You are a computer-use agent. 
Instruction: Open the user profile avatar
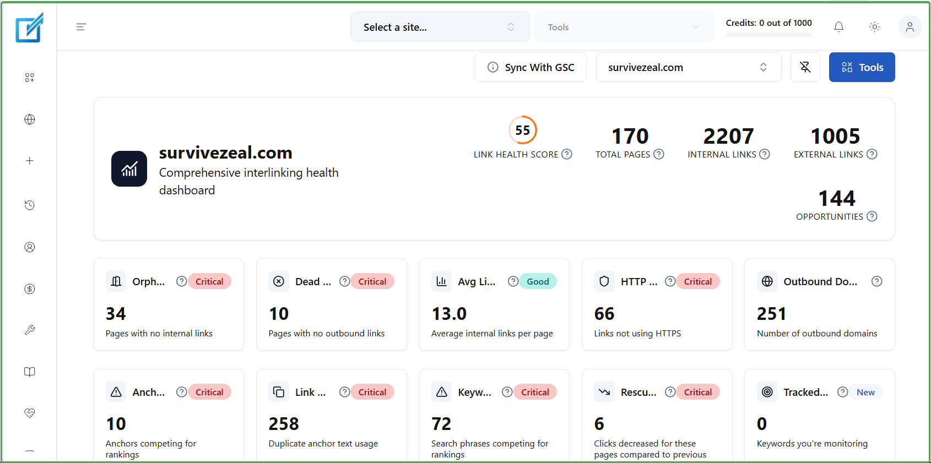910,27
